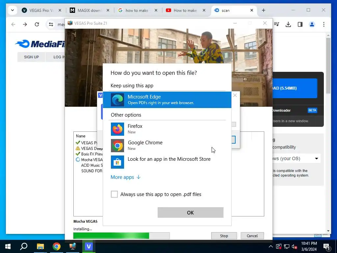Screen dimensions: 337x253
Task: Look for an app in Microsoft Store
Action: click(x=167, y=162)
